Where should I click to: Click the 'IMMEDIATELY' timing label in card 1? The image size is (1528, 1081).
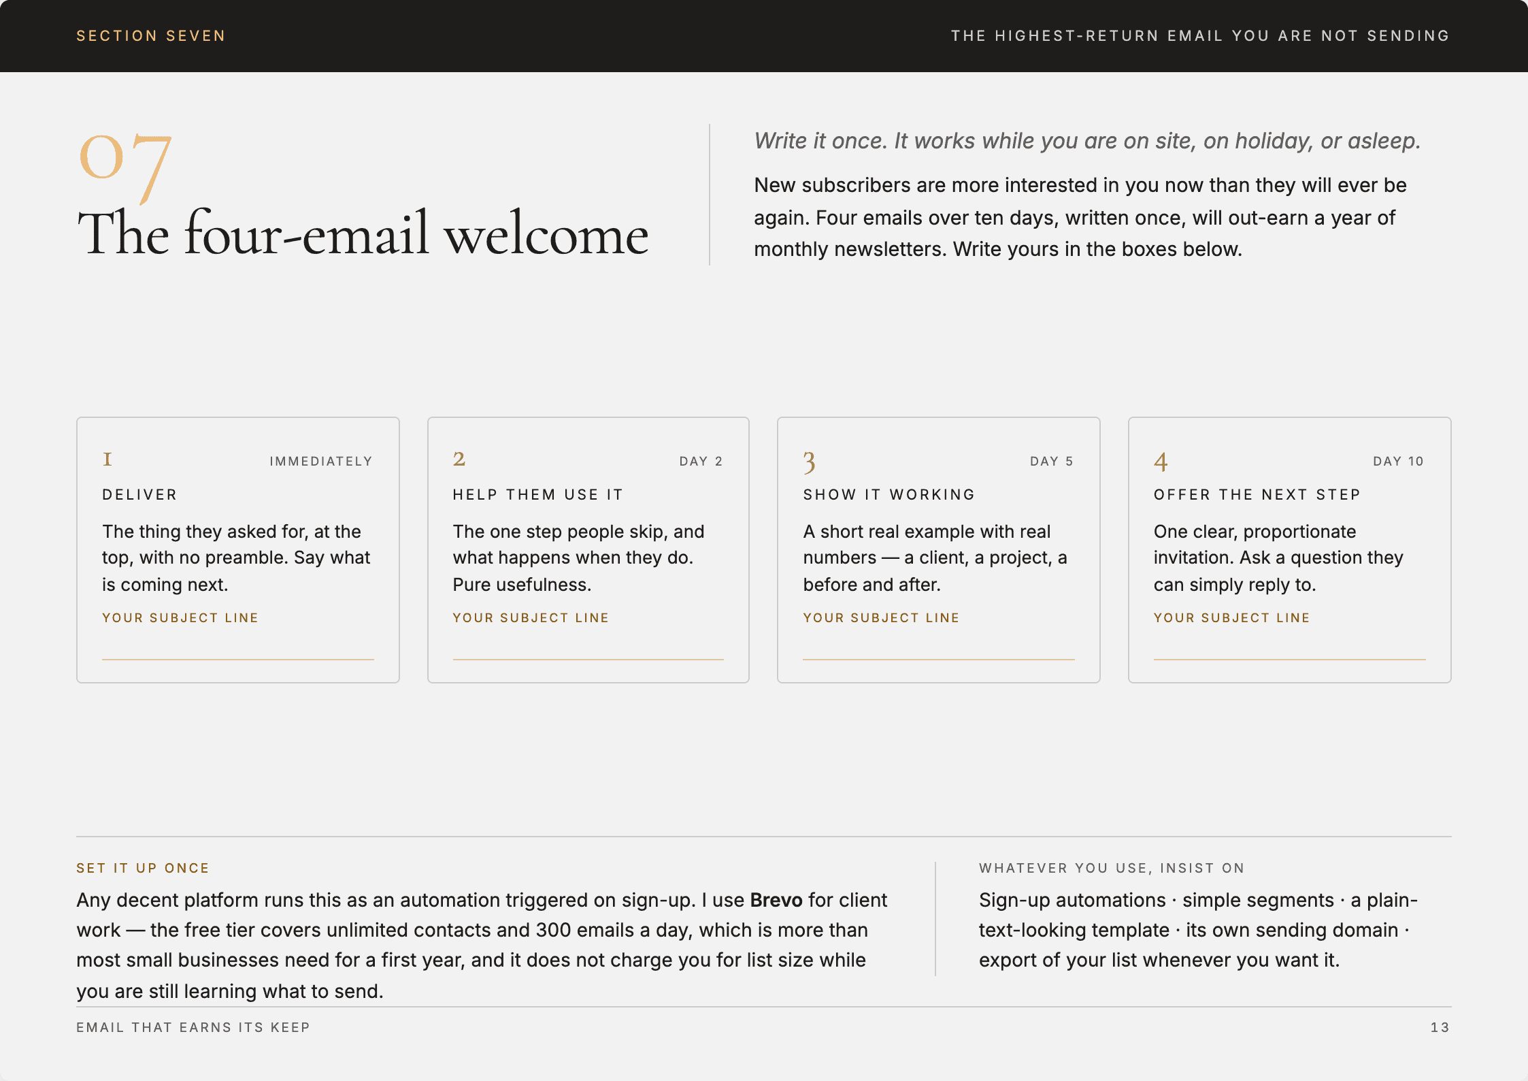point(321,462)
